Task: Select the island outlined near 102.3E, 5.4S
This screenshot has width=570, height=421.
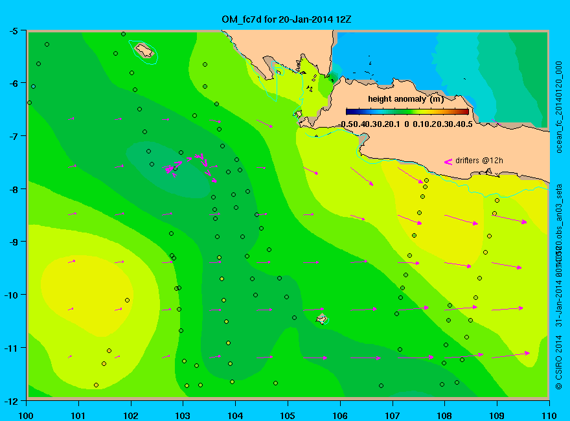Action: (x=144, y=50)
